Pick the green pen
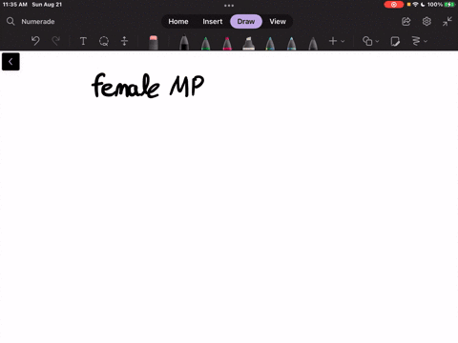Image resolution: width=458 pixels, height=343 pixels. 206,43
